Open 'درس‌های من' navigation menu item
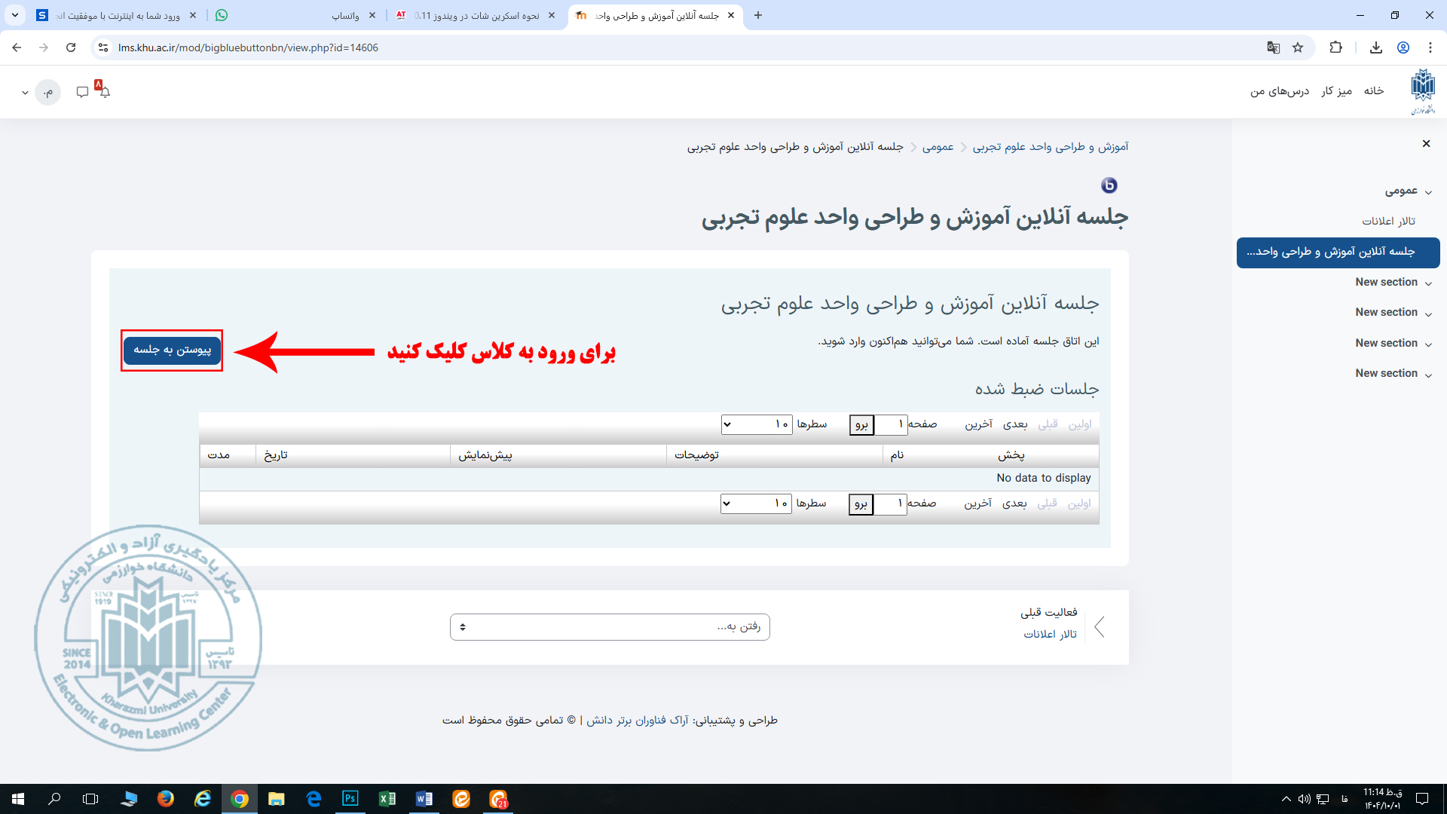This screenshot has height=814, width=1447. [x=1279, y=91]
